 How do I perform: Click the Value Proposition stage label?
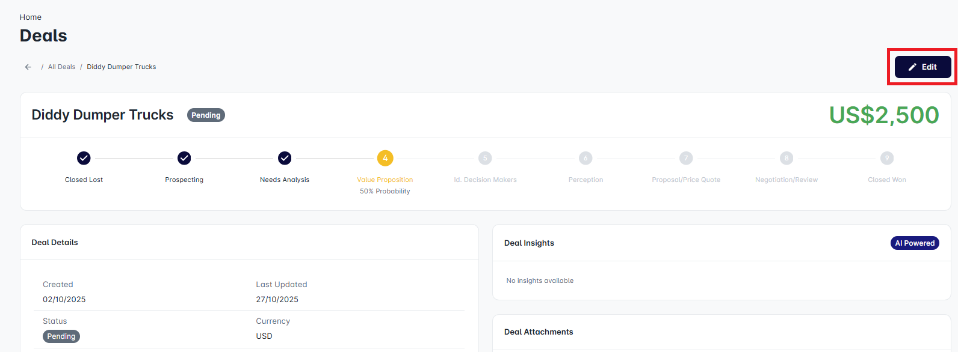385,180
